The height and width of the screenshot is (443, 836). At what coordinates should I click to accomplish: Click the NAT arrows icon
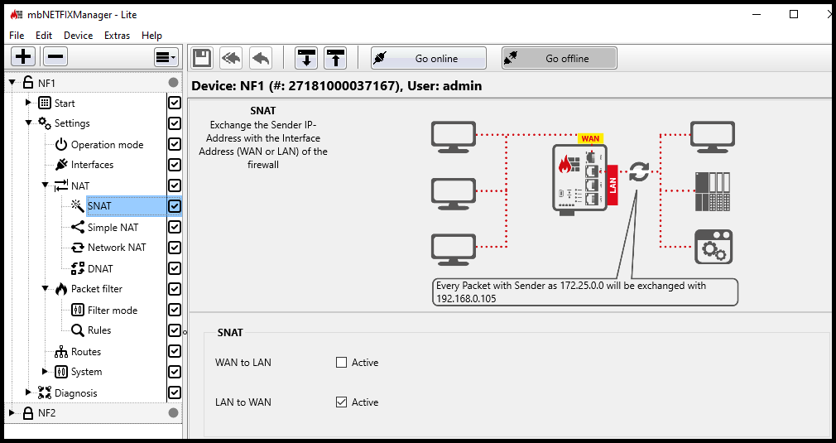[x=61, y=185]
